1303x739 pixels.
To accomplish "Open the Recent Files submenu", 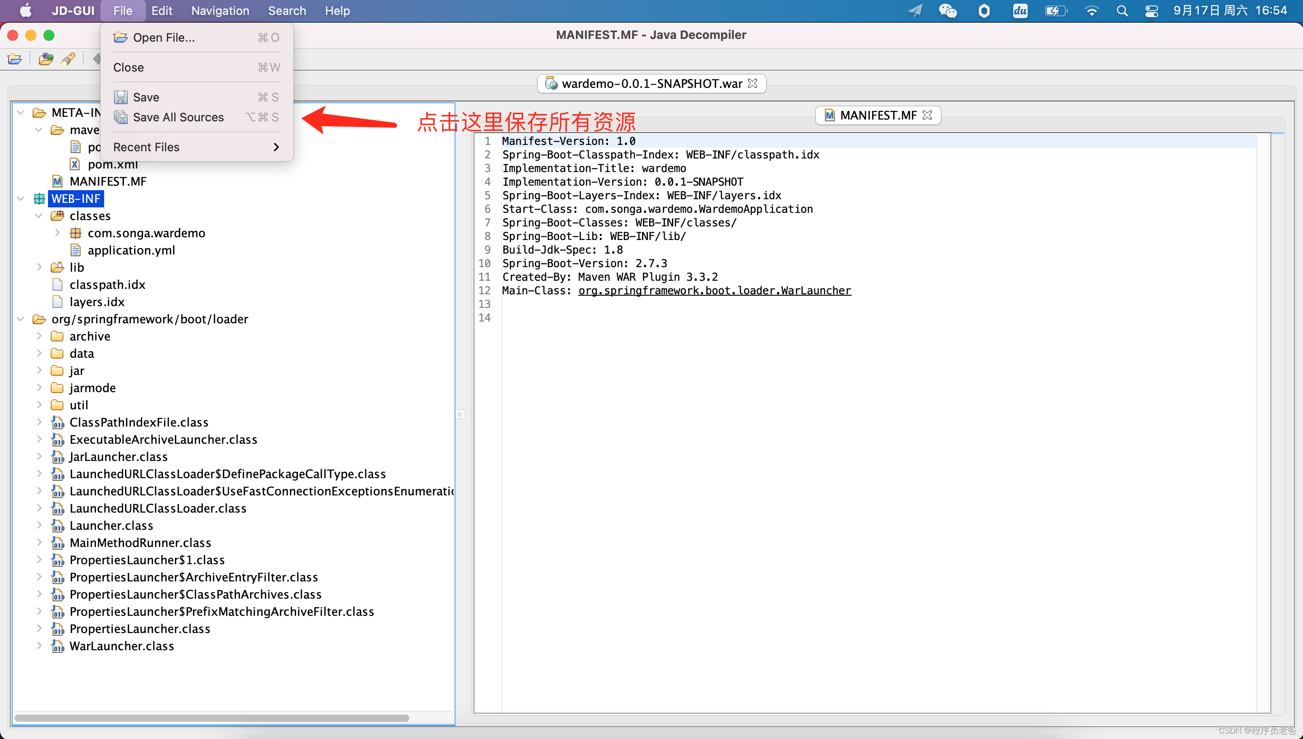I will tap(196, 147).
